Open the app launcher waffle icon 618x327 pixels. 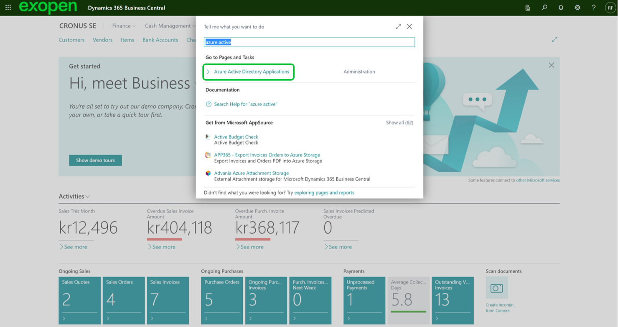(x=8, y=8)
